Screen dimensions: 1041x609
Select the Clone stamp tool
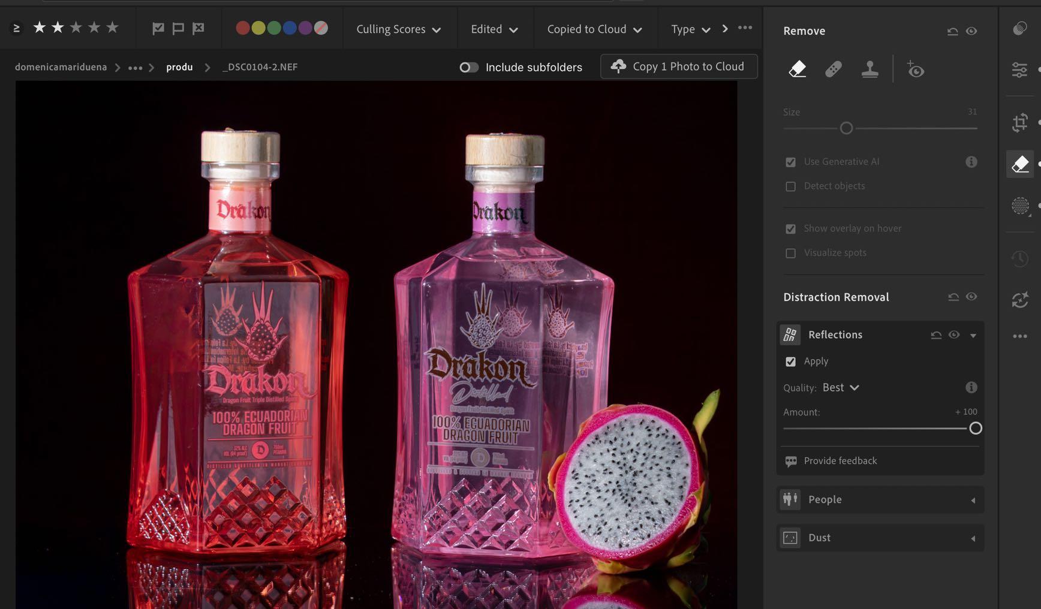pyautogui.click(x=869, y=70)
